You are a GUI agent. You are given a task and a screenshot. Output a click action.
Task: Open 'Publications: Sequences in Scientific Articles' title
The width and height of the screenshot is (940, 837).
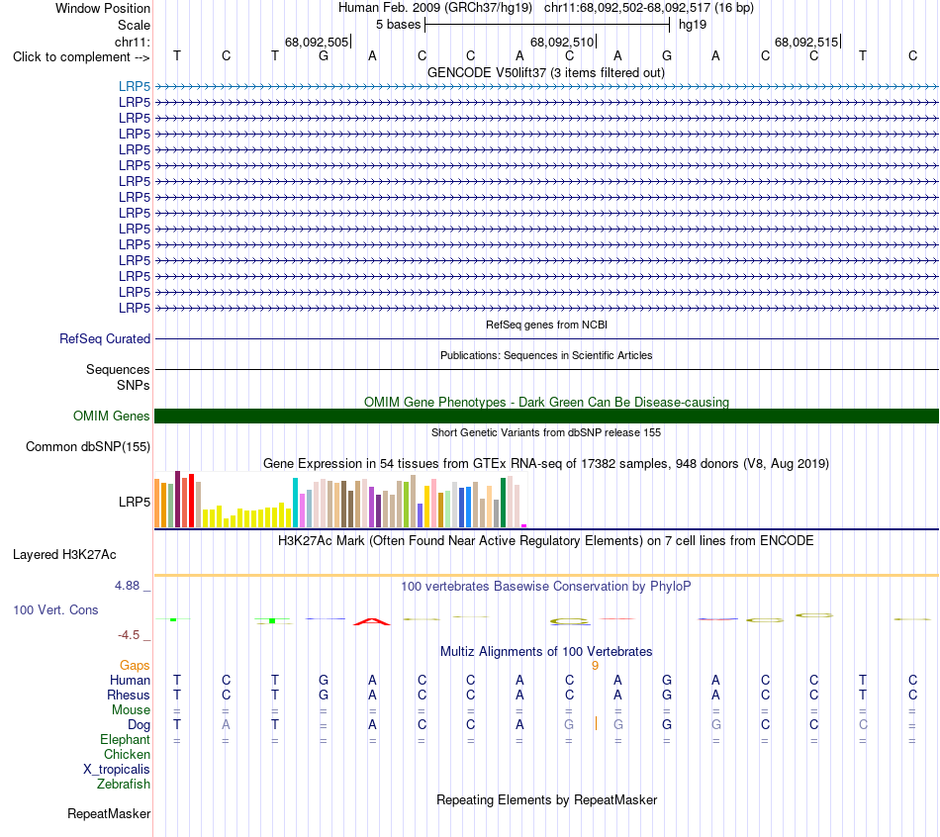pyautogui.click(x=546, y=355)
